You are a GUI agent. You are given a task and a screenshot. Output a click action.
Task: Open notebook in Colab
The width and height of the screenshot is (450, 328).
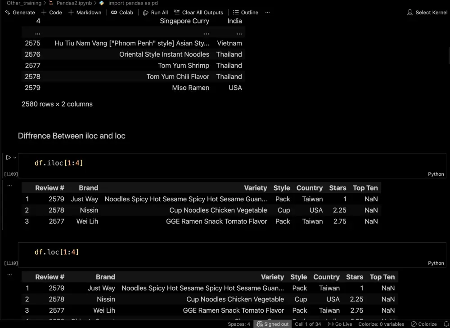click(122, 12)
